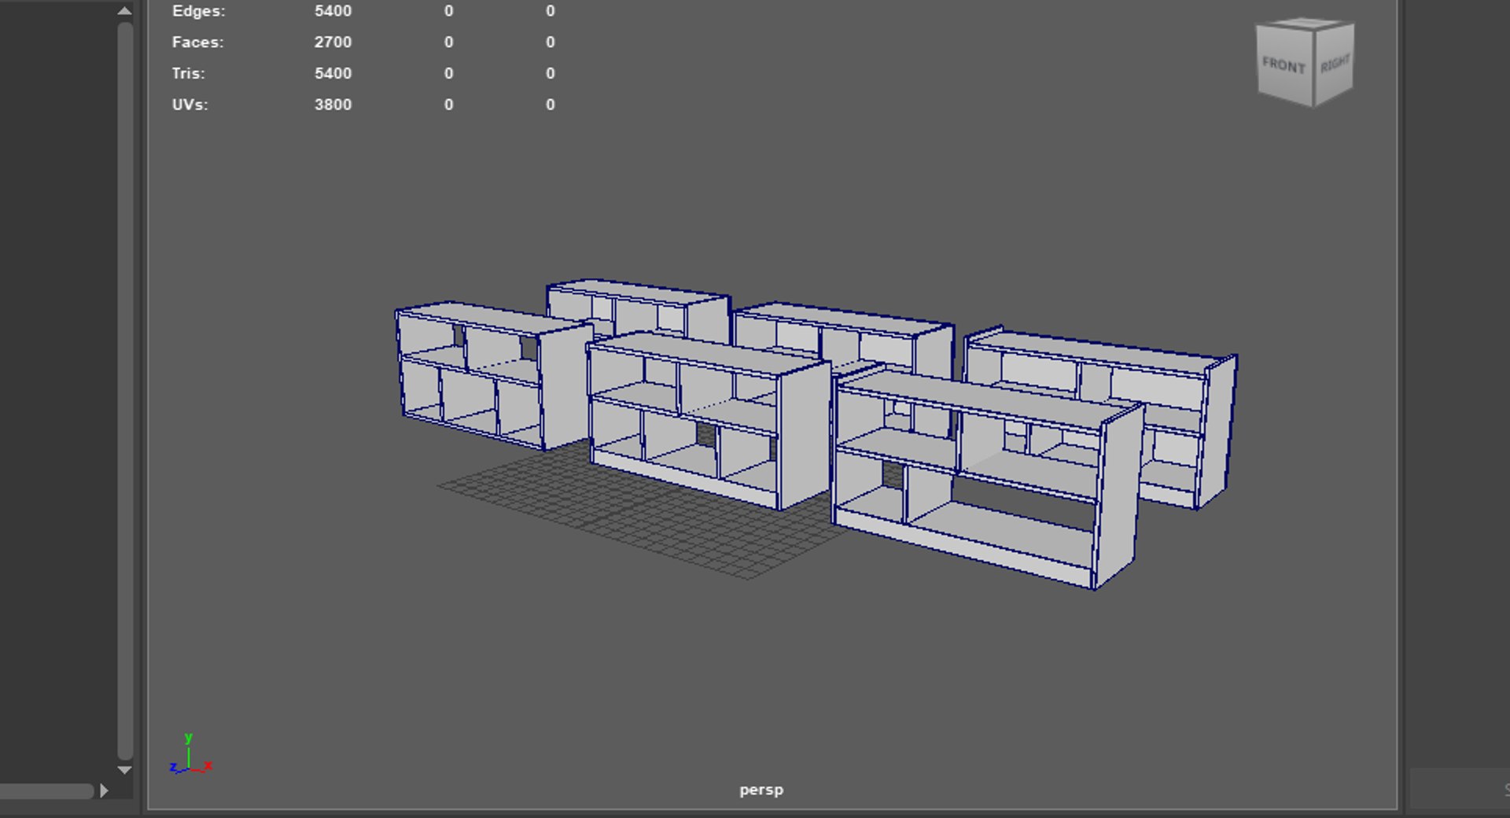Click the Faces count value 2700
Screen dimensions: 1510x818
click(x=333, y=42)
